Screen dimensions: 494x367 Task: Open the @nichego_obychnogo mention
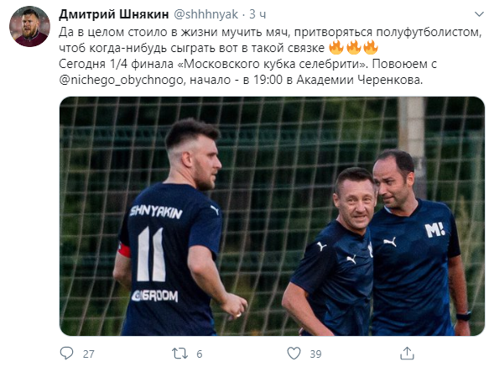point(121,80)
